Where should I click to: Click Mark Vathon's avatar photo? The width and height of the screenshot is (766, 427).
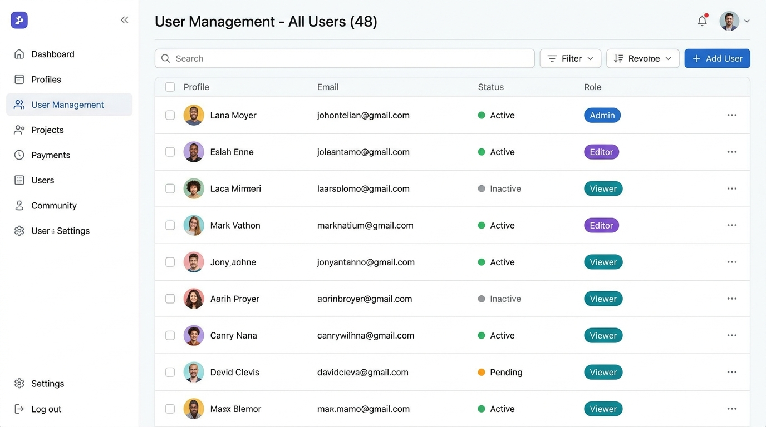coord(194,225)
